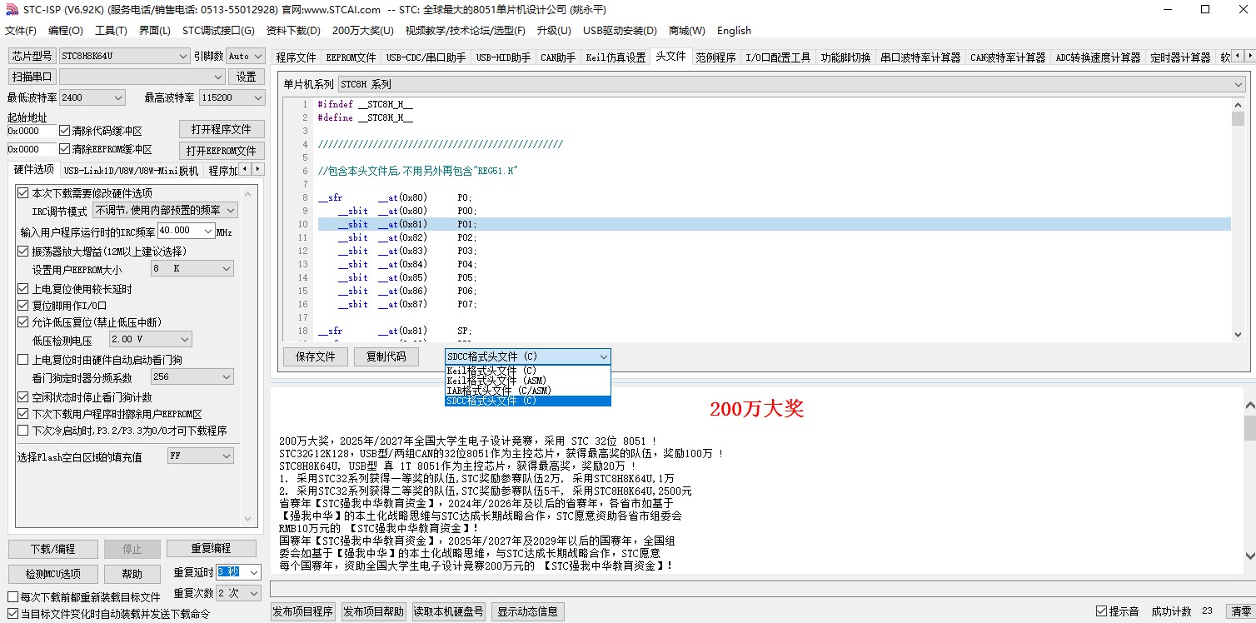This screenshot has height=623, width=1256.
Task: Click the STC-ISP application icon in title bar
Action: click(x=11, y=10)
